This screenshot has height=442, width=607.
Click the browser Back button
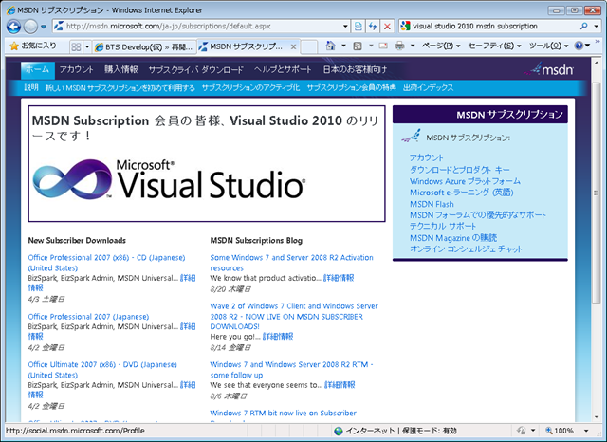(x=14, y=27)
